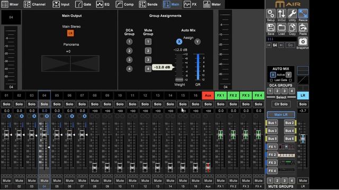The width and height of the screenshot is (339, 190).
Task: Click the snapshot name input field
Action: (281, 39)
